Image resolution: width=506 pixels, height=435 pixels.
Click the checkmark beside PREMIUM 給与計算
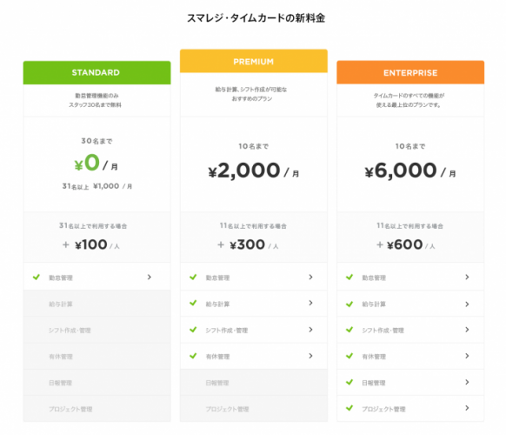coord(193,303)
